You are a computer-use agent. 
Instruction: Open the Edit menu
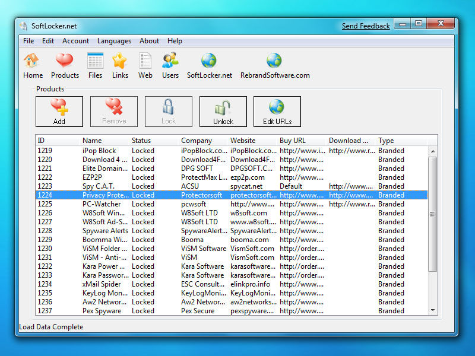pos(48,41)
